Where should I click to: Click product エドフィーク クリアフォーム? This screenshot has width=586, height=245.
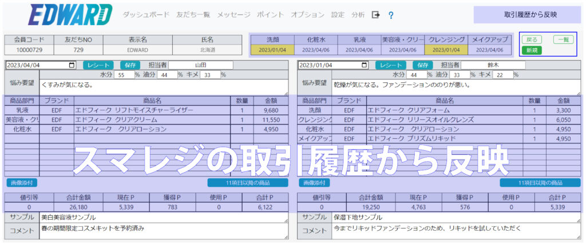click(445, 110)
